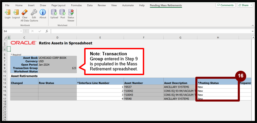Screen dimensions: 257x123
Task: Click the formula bar cancel X icon
Action: click(32, 31)
